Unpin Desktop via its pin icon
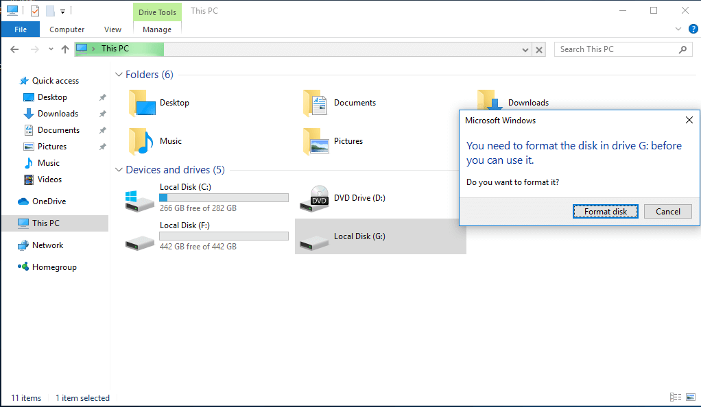 [102, 97]
